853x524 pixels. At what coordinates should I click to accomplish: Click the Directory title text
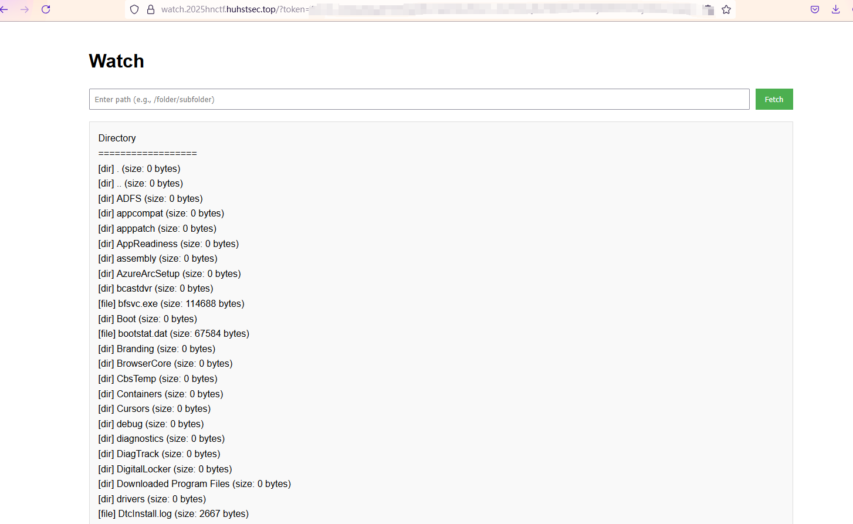[117, 138]
